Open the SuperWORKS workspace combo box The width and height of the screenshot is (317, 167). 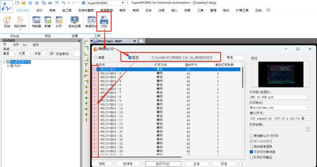106,3
